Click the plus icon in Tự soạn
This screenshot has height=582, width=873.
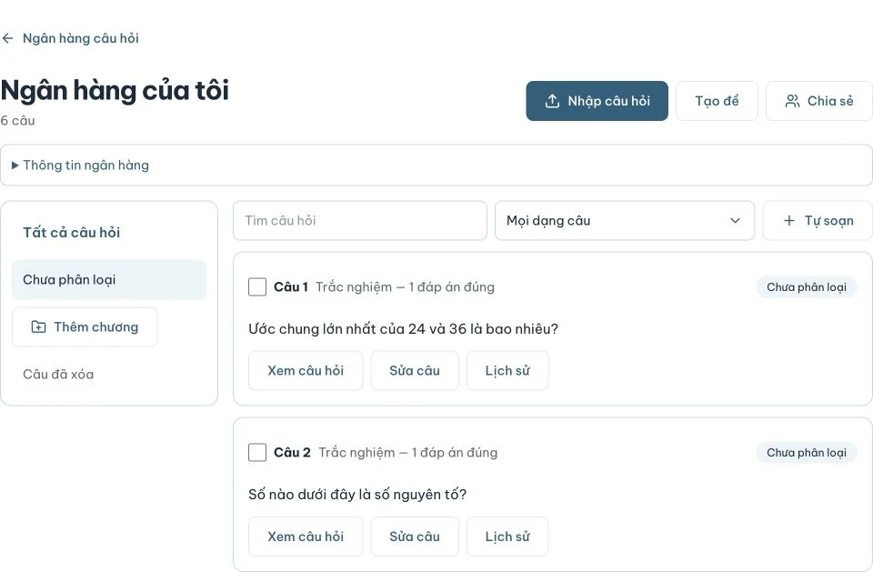[789, 221]
